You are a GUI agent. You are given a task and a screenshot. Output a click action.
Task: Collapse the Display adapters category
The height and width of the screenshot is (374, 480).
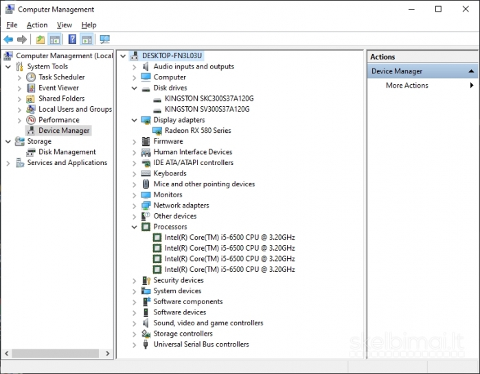[x=134, y=121]
